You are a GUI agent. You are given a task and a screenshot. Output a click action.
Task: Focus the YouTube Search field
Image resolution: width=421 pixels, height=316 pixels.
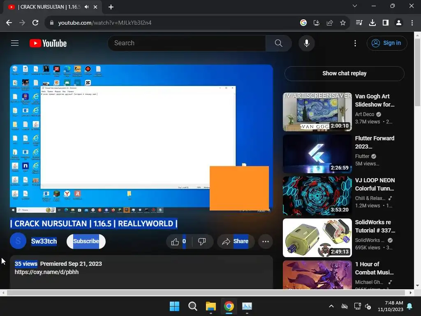[187, 43]
